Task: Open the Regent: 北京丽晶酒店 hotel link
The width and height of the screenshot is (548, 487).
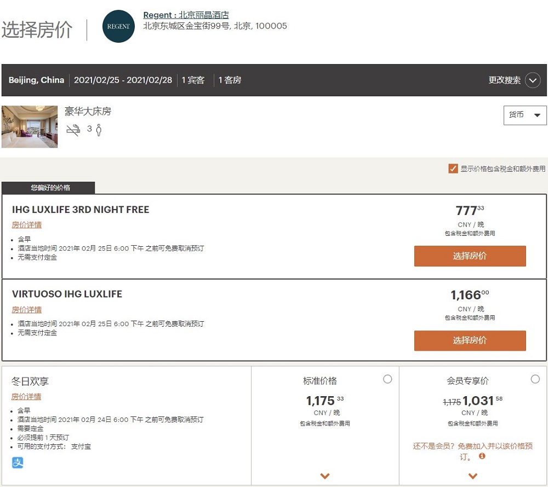Action: [186, 15]
